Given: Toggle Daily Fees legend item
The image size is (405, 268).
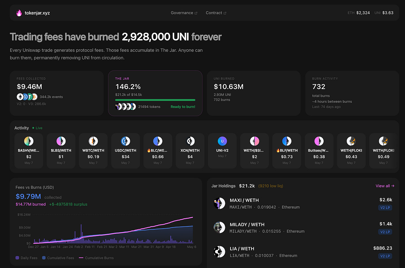Looking at the screenshot, I should coord(27,258).
